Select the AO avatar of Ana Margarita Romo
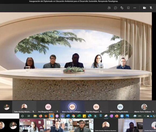The width and height of the screenshot is (156, 132). click(x=48, y=107)
